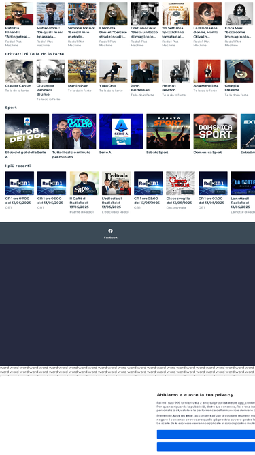Play the Matteo Porru episode

pos(50,14)
